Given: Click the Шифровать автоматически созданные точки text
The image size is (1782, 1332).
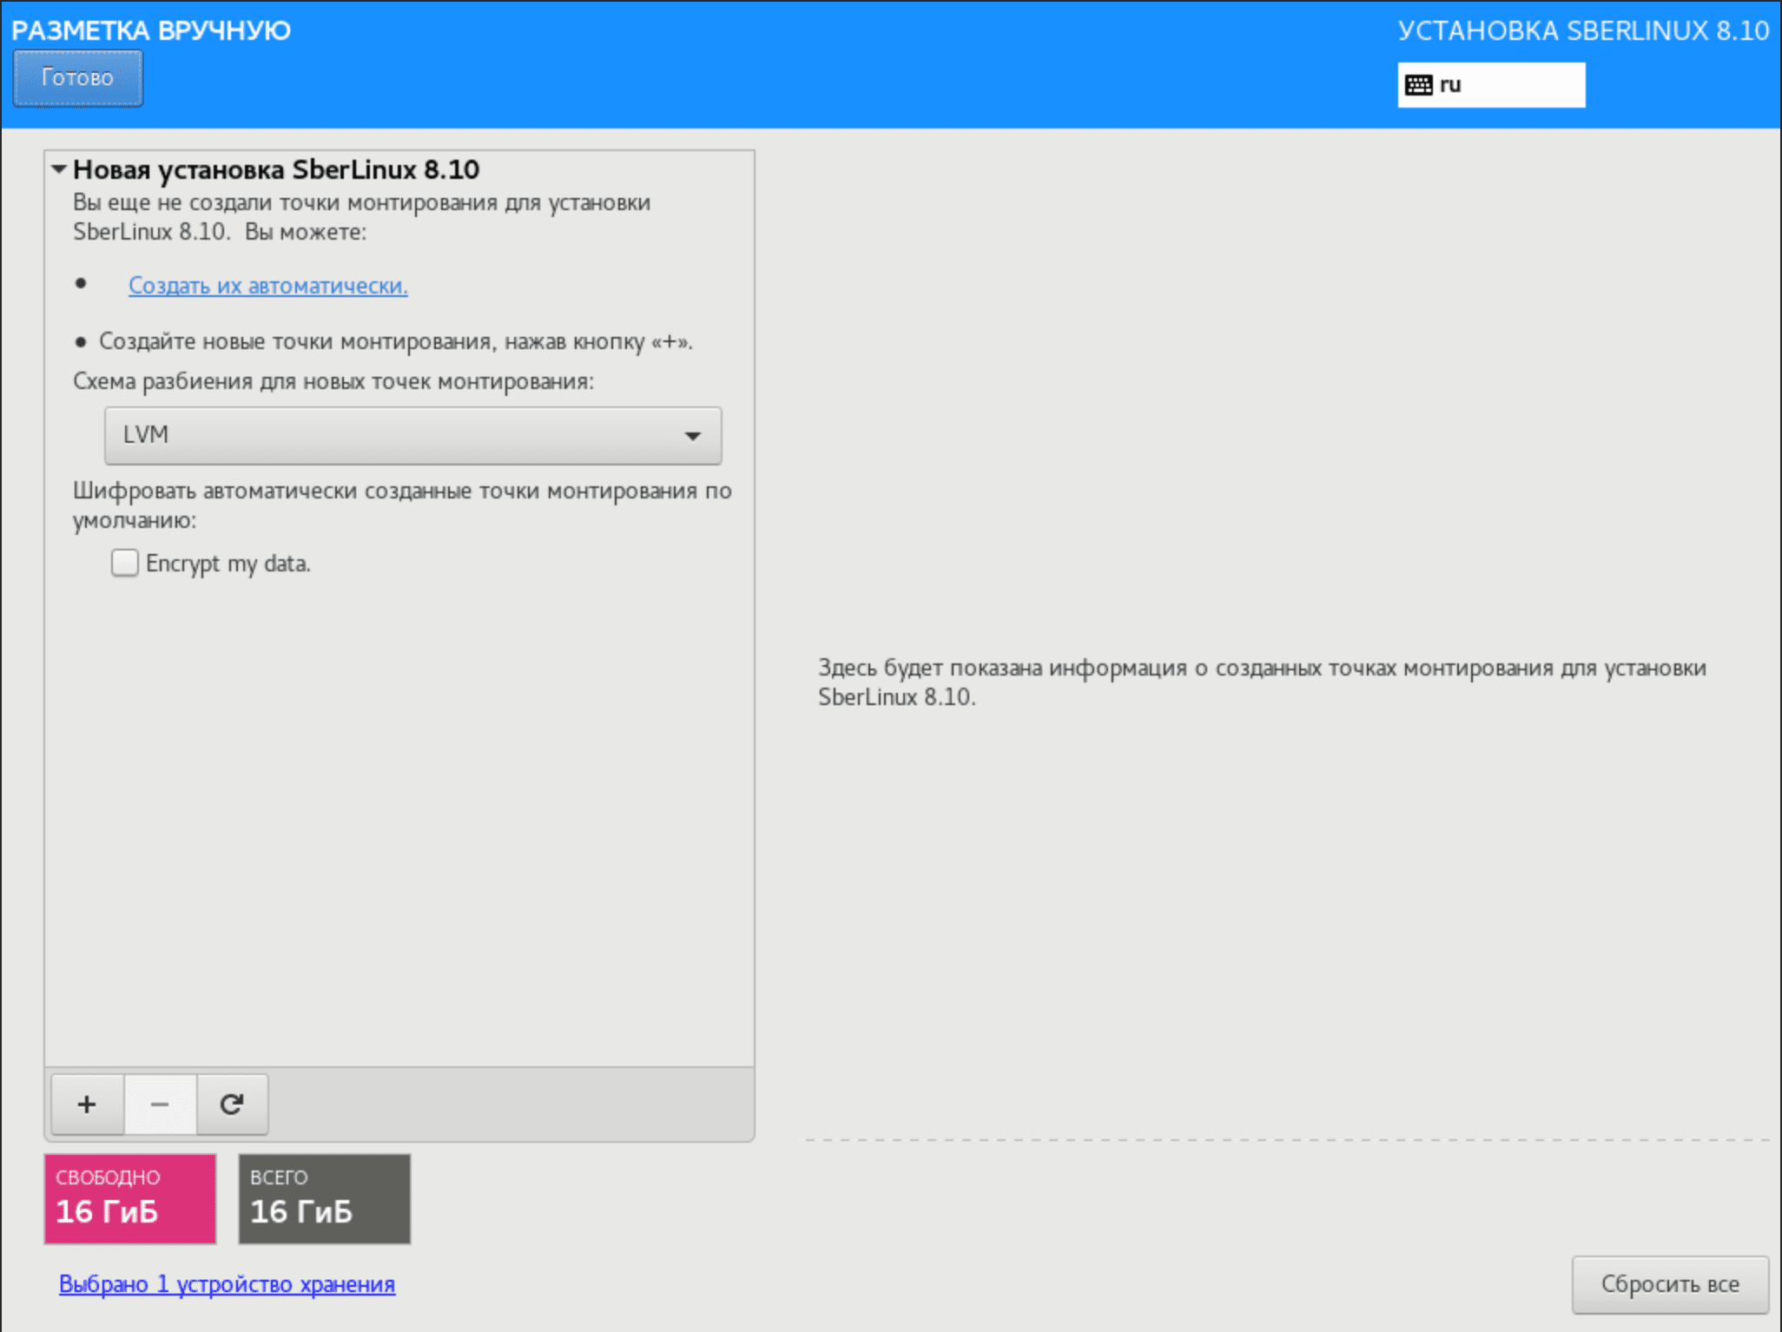Looking at the screenshot, I should (402, 505).
